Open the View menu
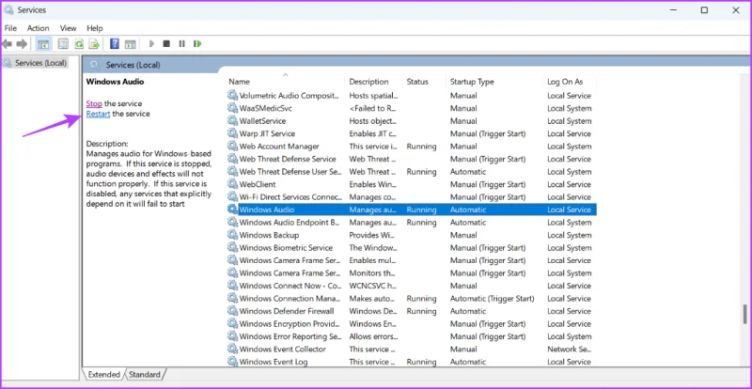752x389 pixels. click(x=68, y=28)
